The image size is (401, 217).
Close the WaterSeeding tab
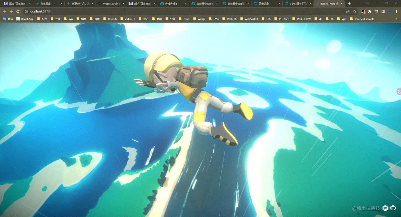(x=124, y=4)
